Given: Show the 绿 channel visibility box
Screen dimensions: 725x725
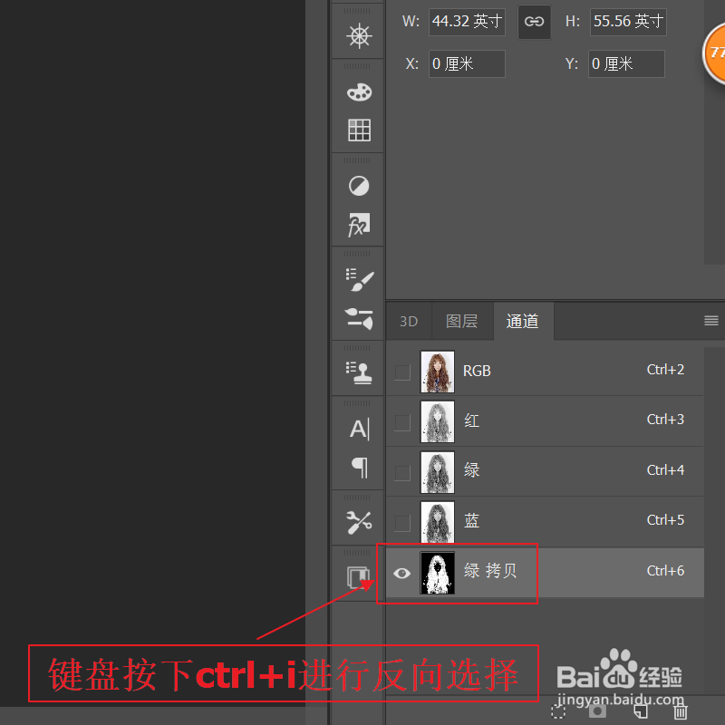Looking at the screenshot, I should click(402, 473).
